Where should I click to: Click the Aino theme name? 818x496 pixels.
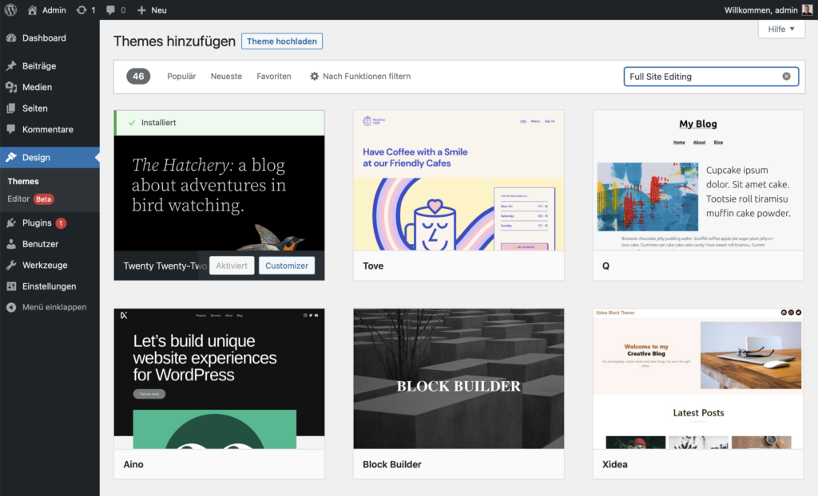coord(133,464)
